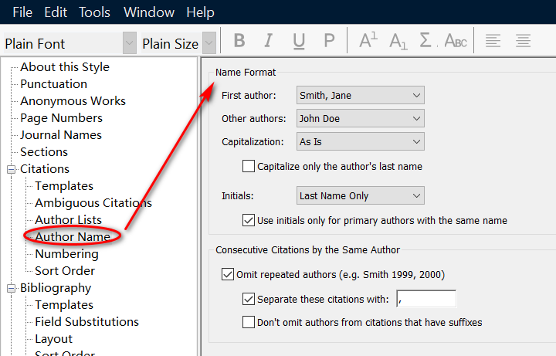The height and width of the screenshot is (356, 556).
Task: Uncheck Omit repeated authors option
Action: [x=228, y=274]
